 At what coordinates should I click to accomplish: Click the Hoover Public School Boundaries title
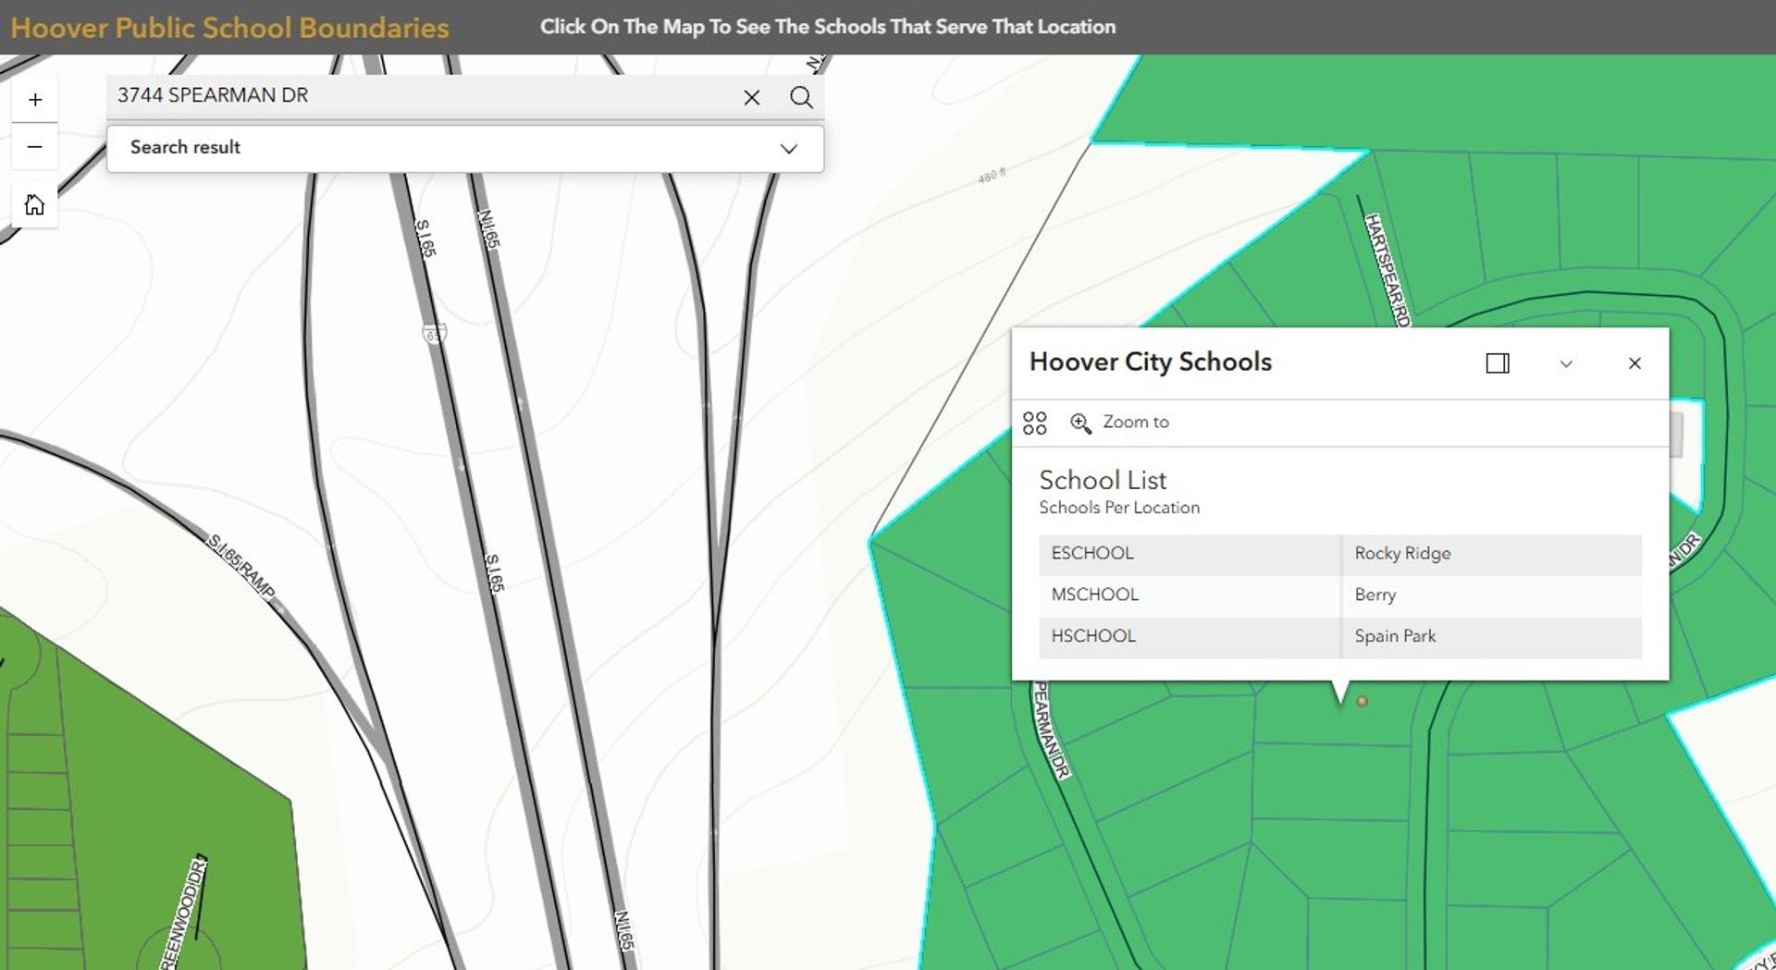click(x=229, y=27)
